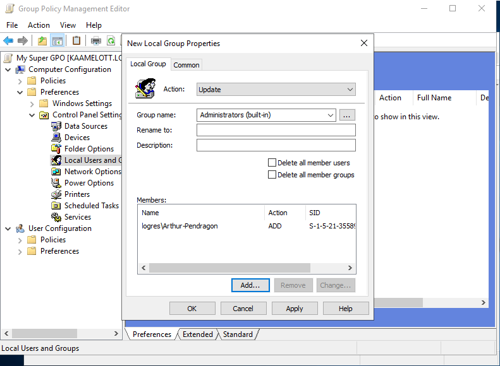Select the Power Options item

[x=88, y=183]
